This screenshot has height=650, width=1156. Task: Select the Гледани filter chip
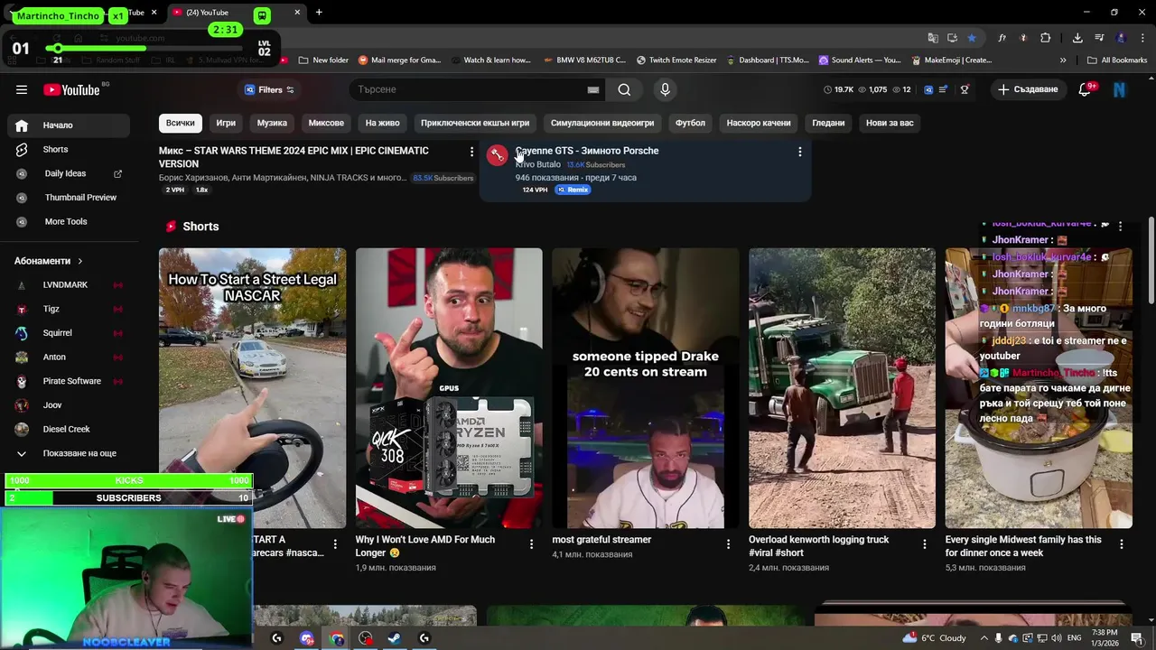(828, 123)
